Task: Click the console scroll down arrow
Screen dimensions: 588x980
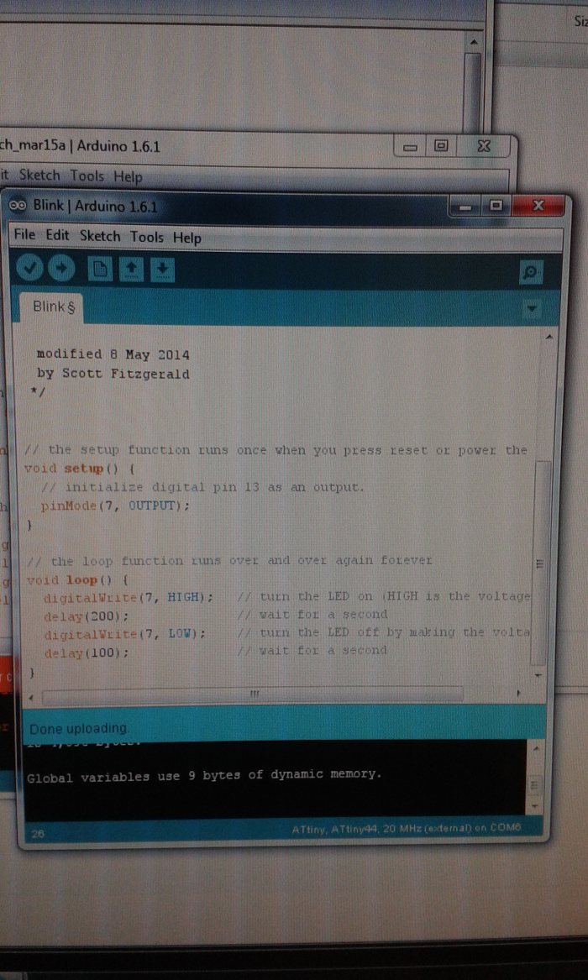Action: click(533, 807)
